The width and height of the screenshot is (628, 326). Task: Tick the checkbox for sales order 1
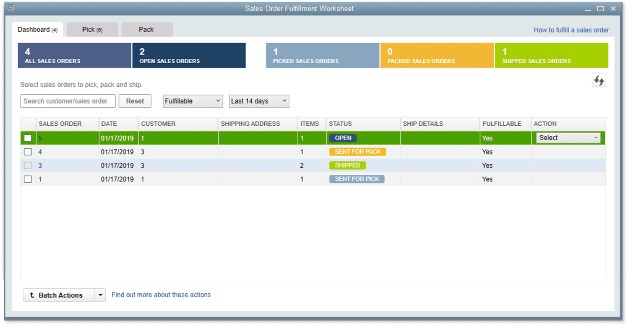tap(28, 179)
